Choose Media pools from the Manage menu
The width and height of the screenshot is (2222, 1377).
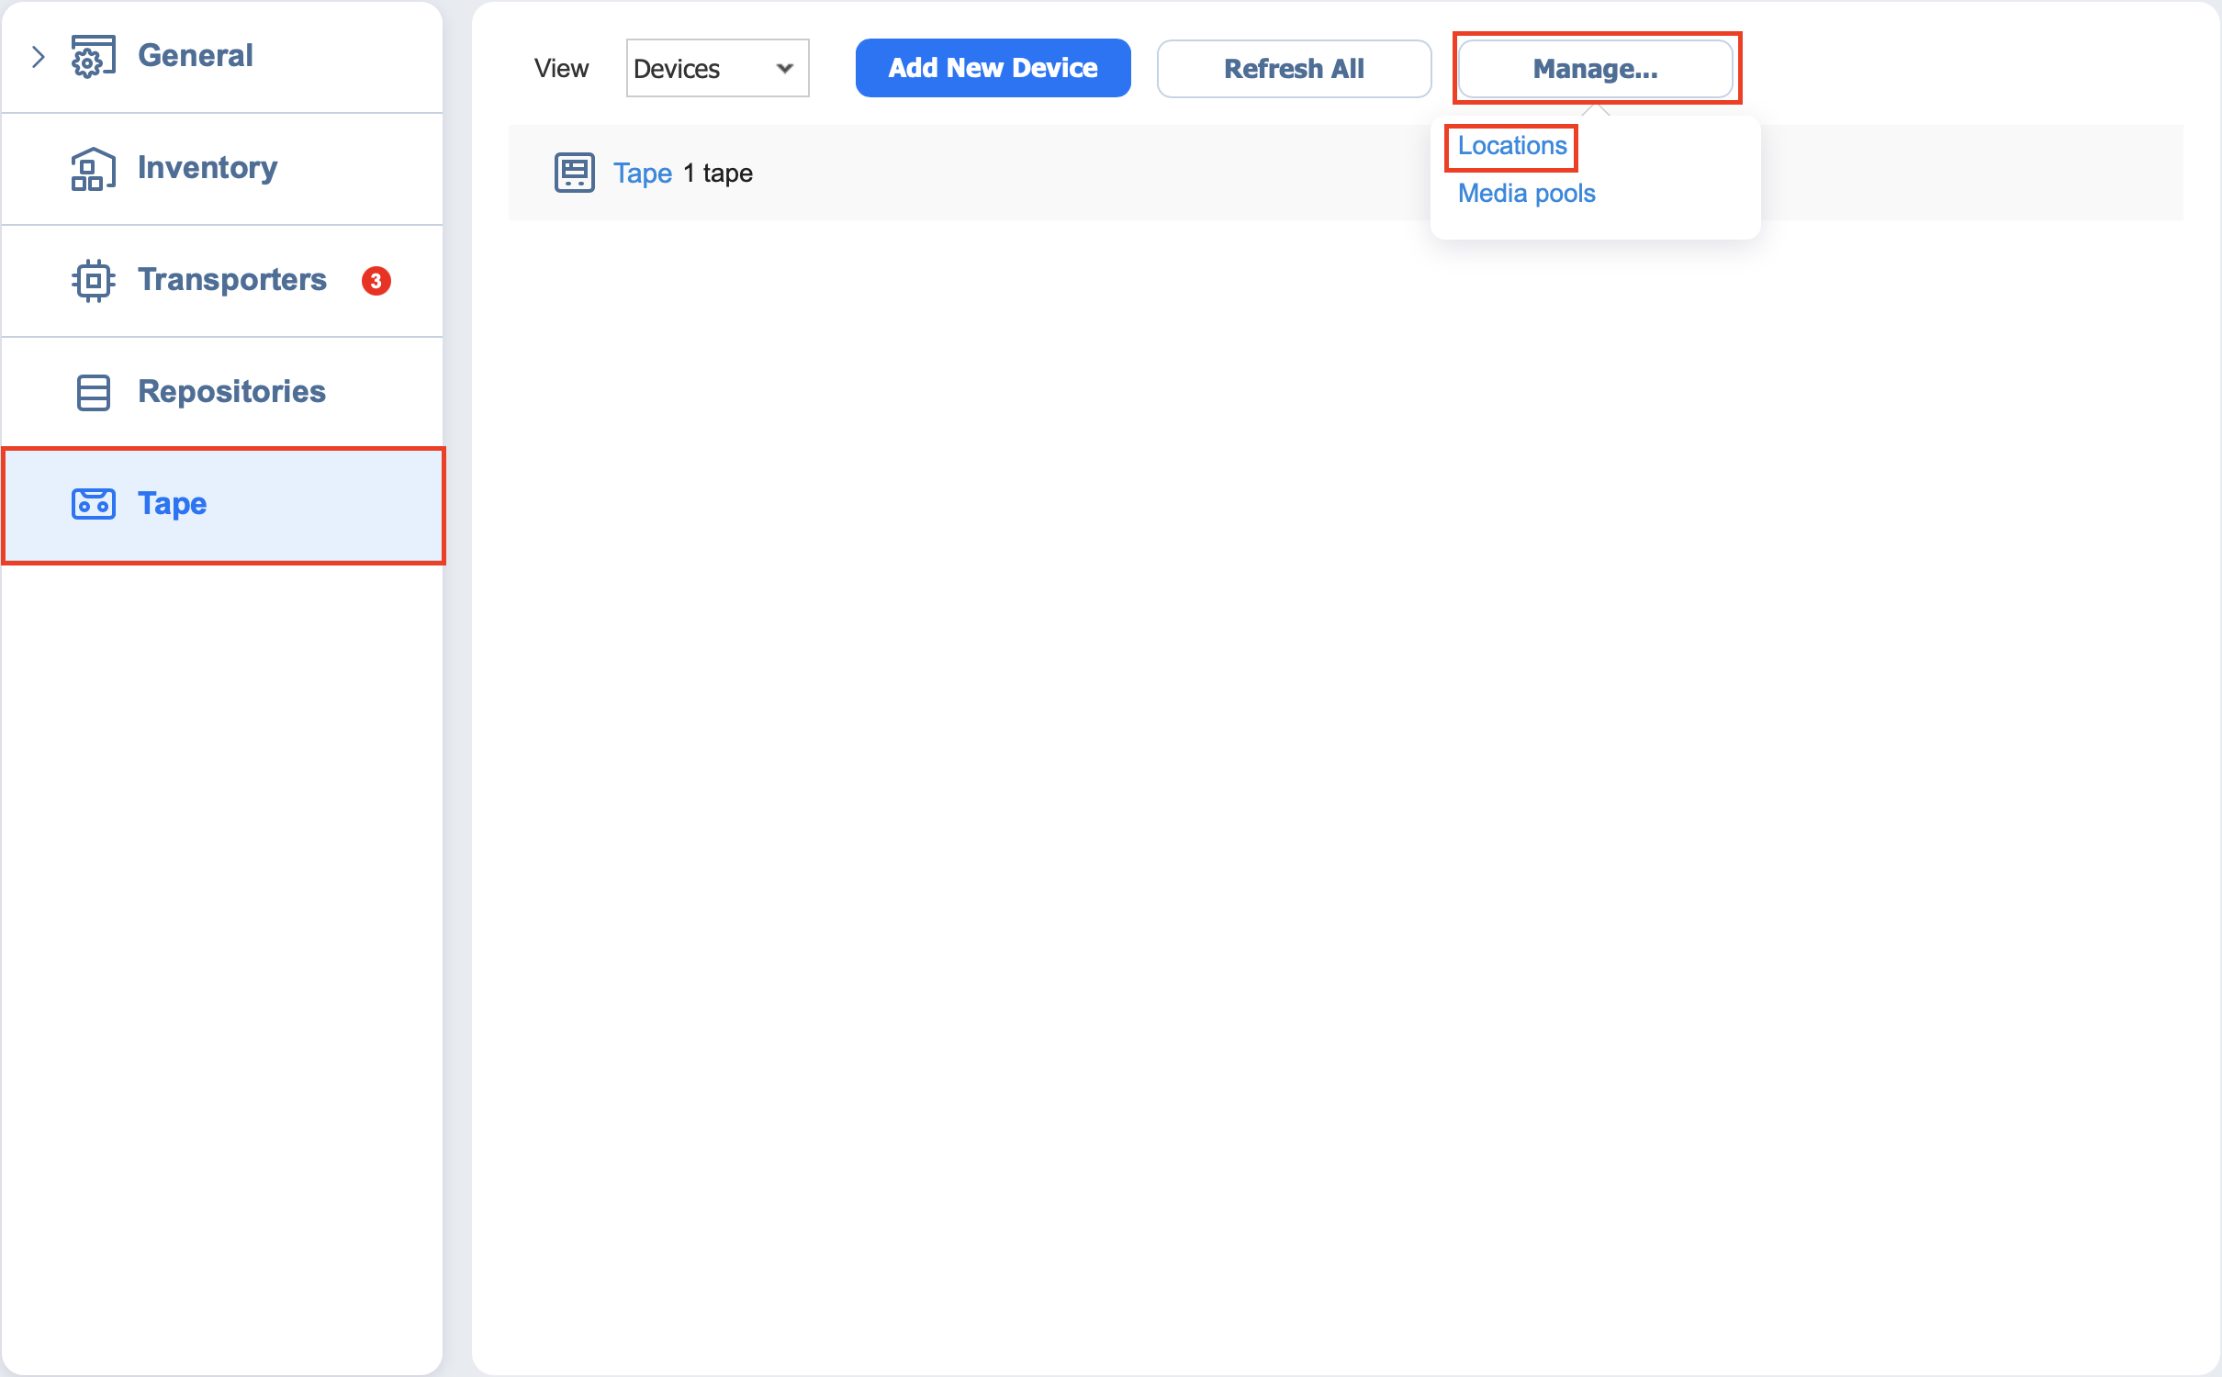(1526, 194)
